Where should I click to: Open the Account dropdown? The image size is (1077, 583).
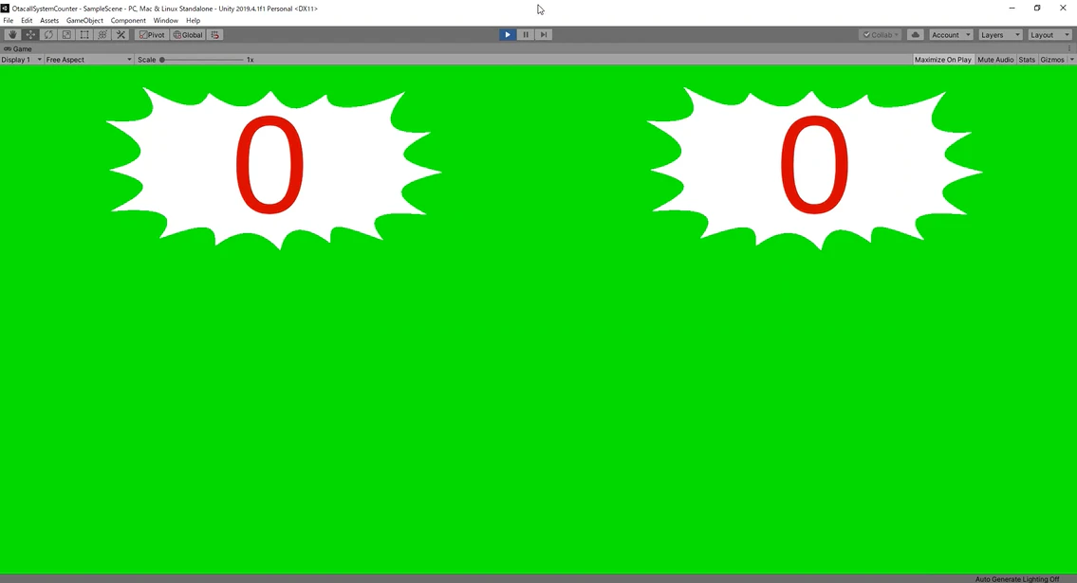coord(952,35)
